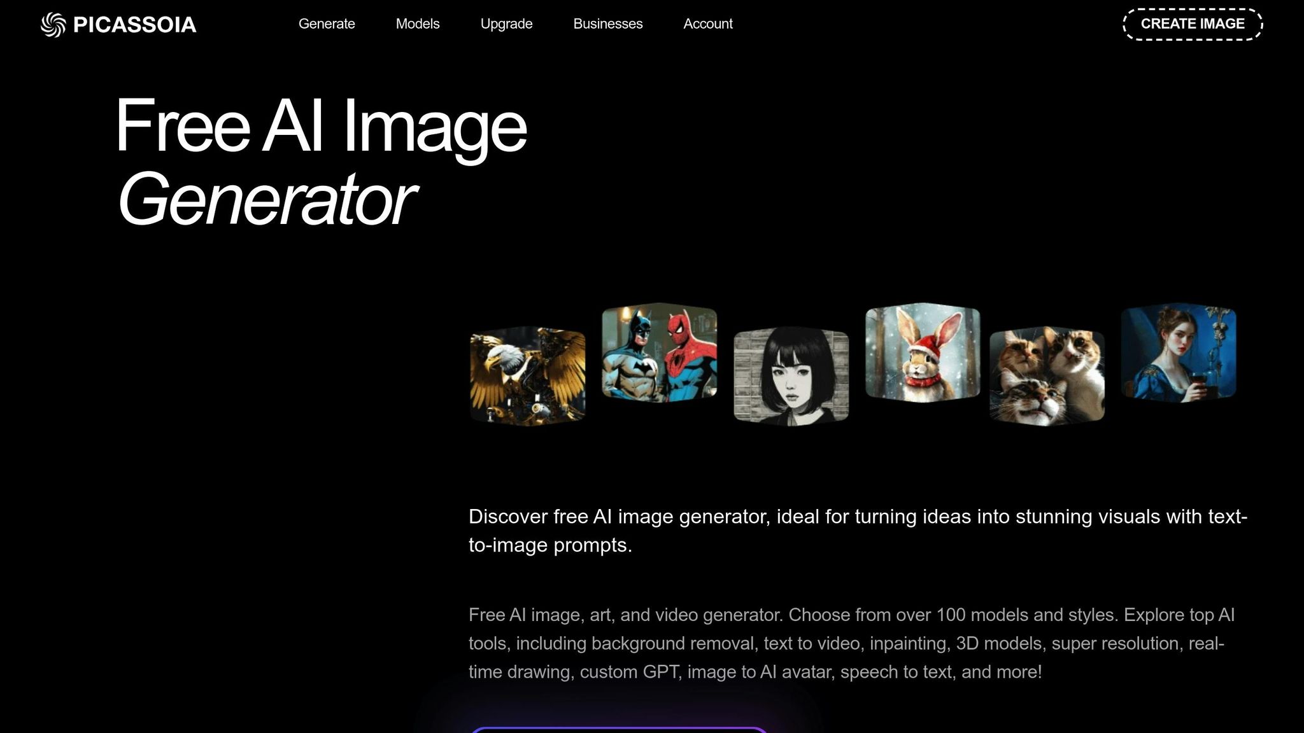Image resolution: width=1304 pixels, height=733 pixels.
Task: Click the PICASSOIA brand name text
Action: [134, 25]
